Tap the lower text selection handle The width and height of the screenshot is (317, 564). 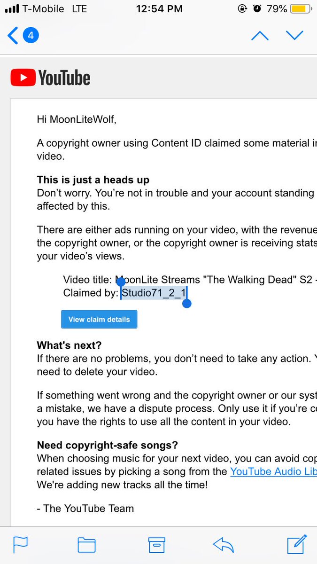(186, 304)
